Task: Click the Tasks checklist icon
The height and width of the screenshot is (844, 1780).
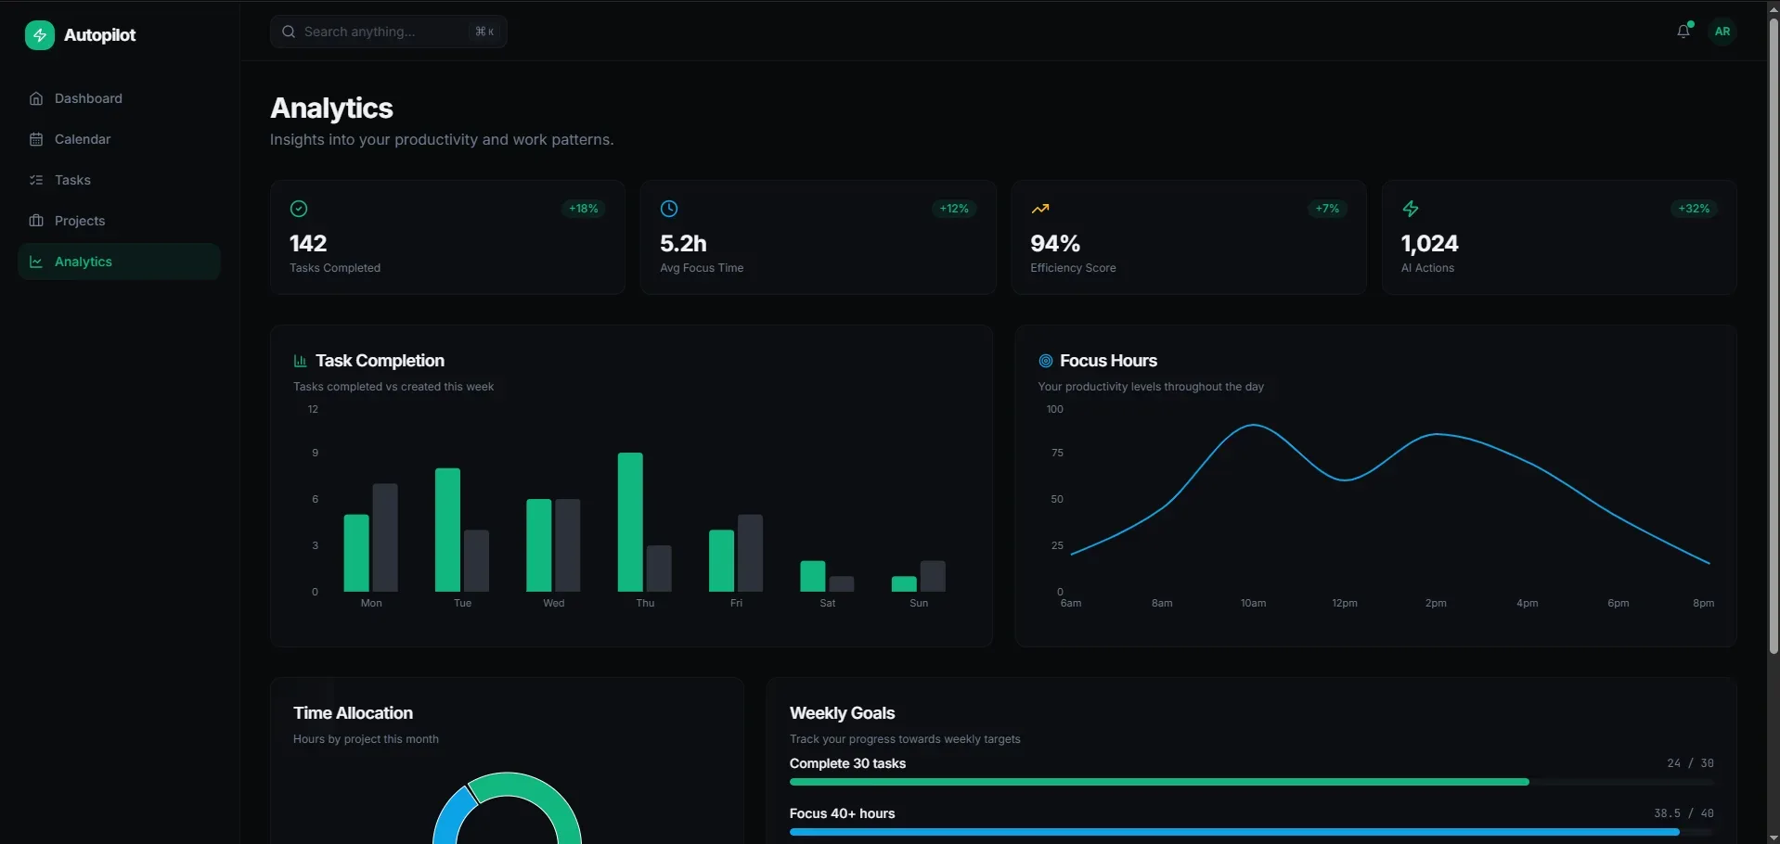Action: pyautogui.click(x=35, y=180)
